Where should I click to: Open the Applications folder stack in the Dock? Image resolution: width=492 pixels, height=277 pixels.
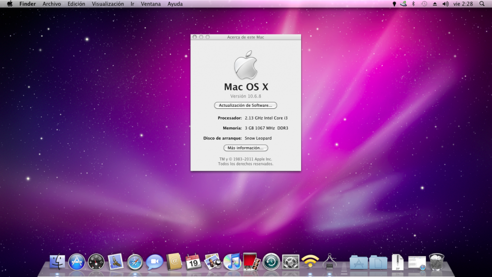(x=359, y=262)
